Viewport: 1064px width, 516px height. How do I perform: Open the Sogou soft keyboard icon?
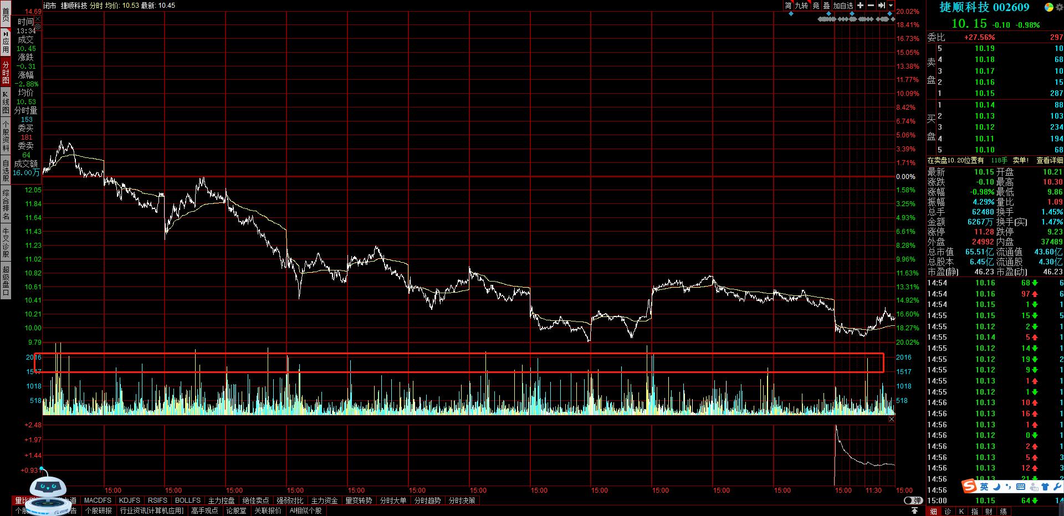tap(1021, 487)
